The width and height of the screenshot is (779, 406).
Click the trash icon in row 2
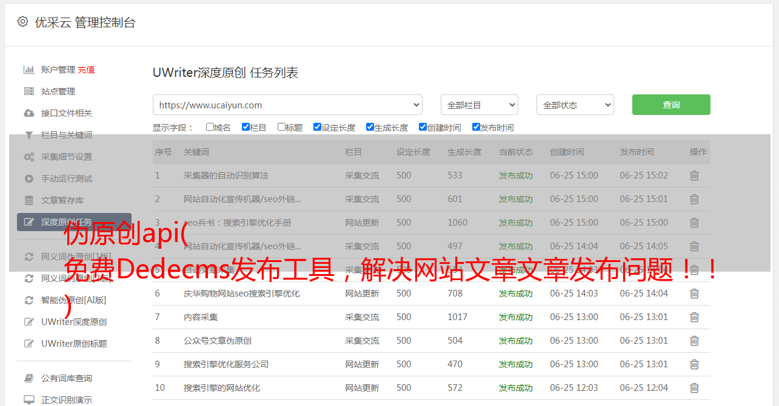[x=694, y=199]
